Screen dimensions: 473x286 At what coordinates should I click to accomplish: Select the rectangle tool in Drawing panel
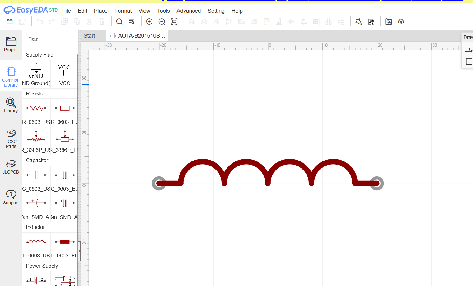point(469,61)
